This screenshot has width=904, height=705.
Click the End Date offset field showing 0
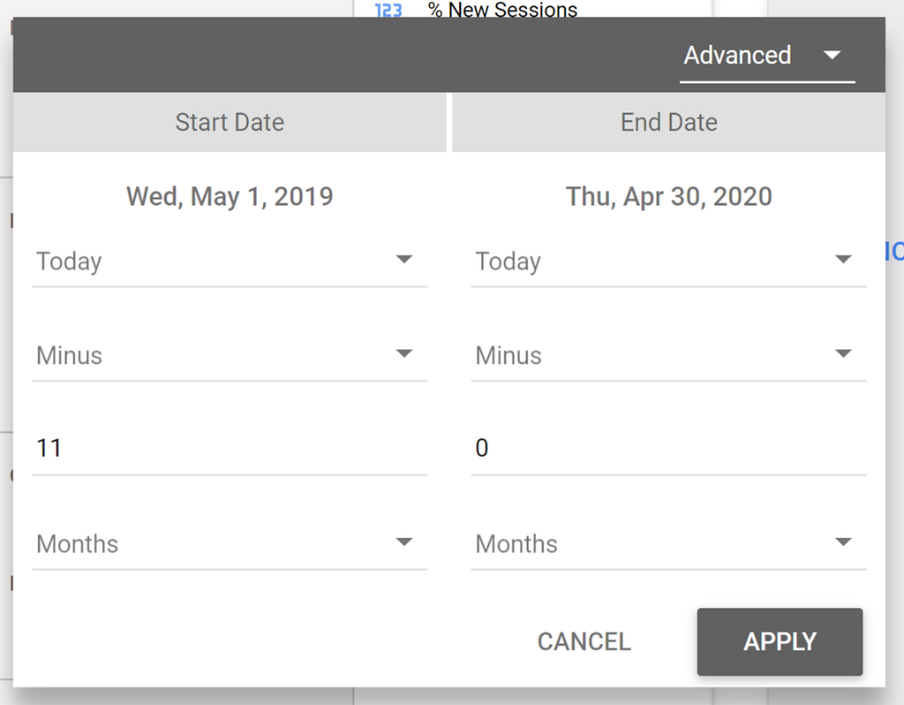[669, 449]
